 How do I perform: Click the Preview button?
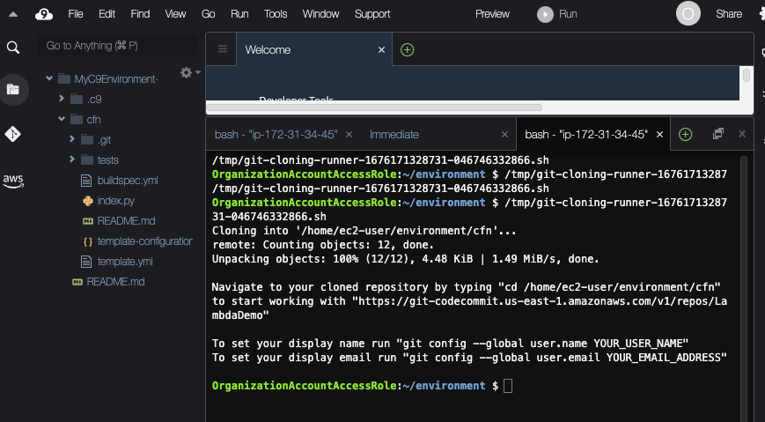[492, 14]
